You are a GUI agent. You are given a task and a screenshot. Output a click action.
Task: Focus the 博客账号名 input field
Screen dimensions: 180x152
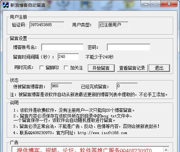click(x=62, y=47)
